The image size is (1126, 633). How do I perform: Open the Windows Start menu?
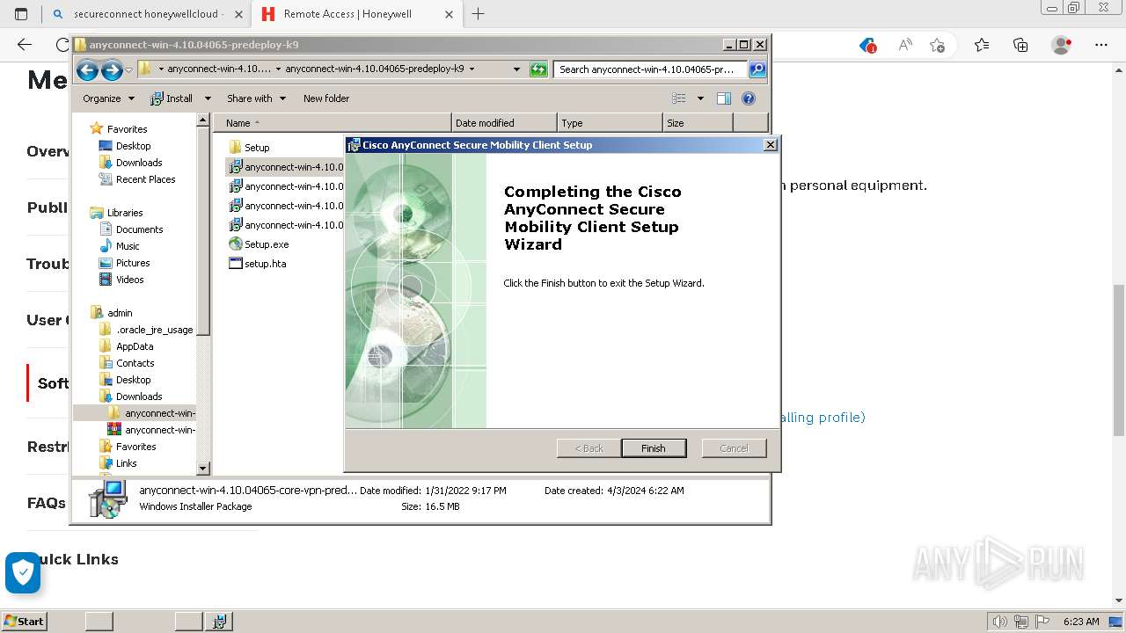(x=25, y=622)
